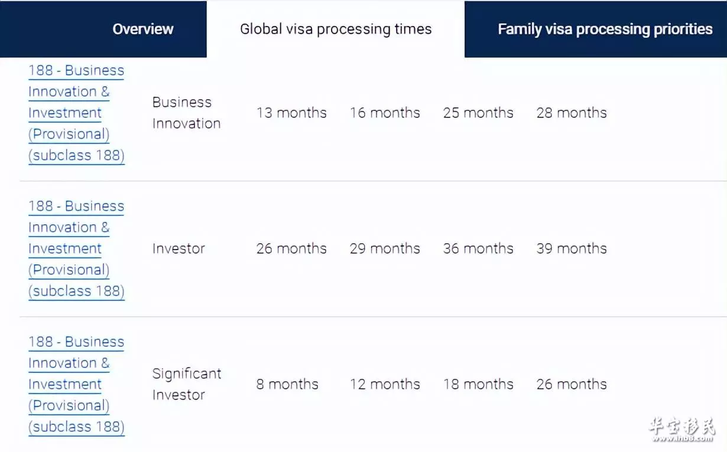The height and width of the screenshot is (452, 727).
Task: Open the subclass 188 link in the Investor row
Action: coord(76,248)
